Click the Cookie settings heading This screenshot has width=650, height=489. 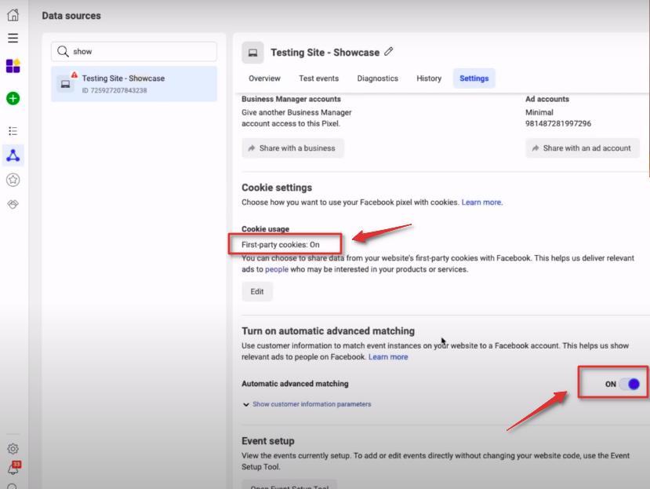point(277,188)
